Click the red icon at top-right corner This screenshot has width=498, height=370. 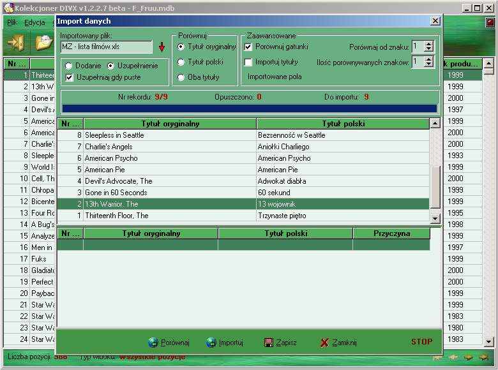pos(490,22)
